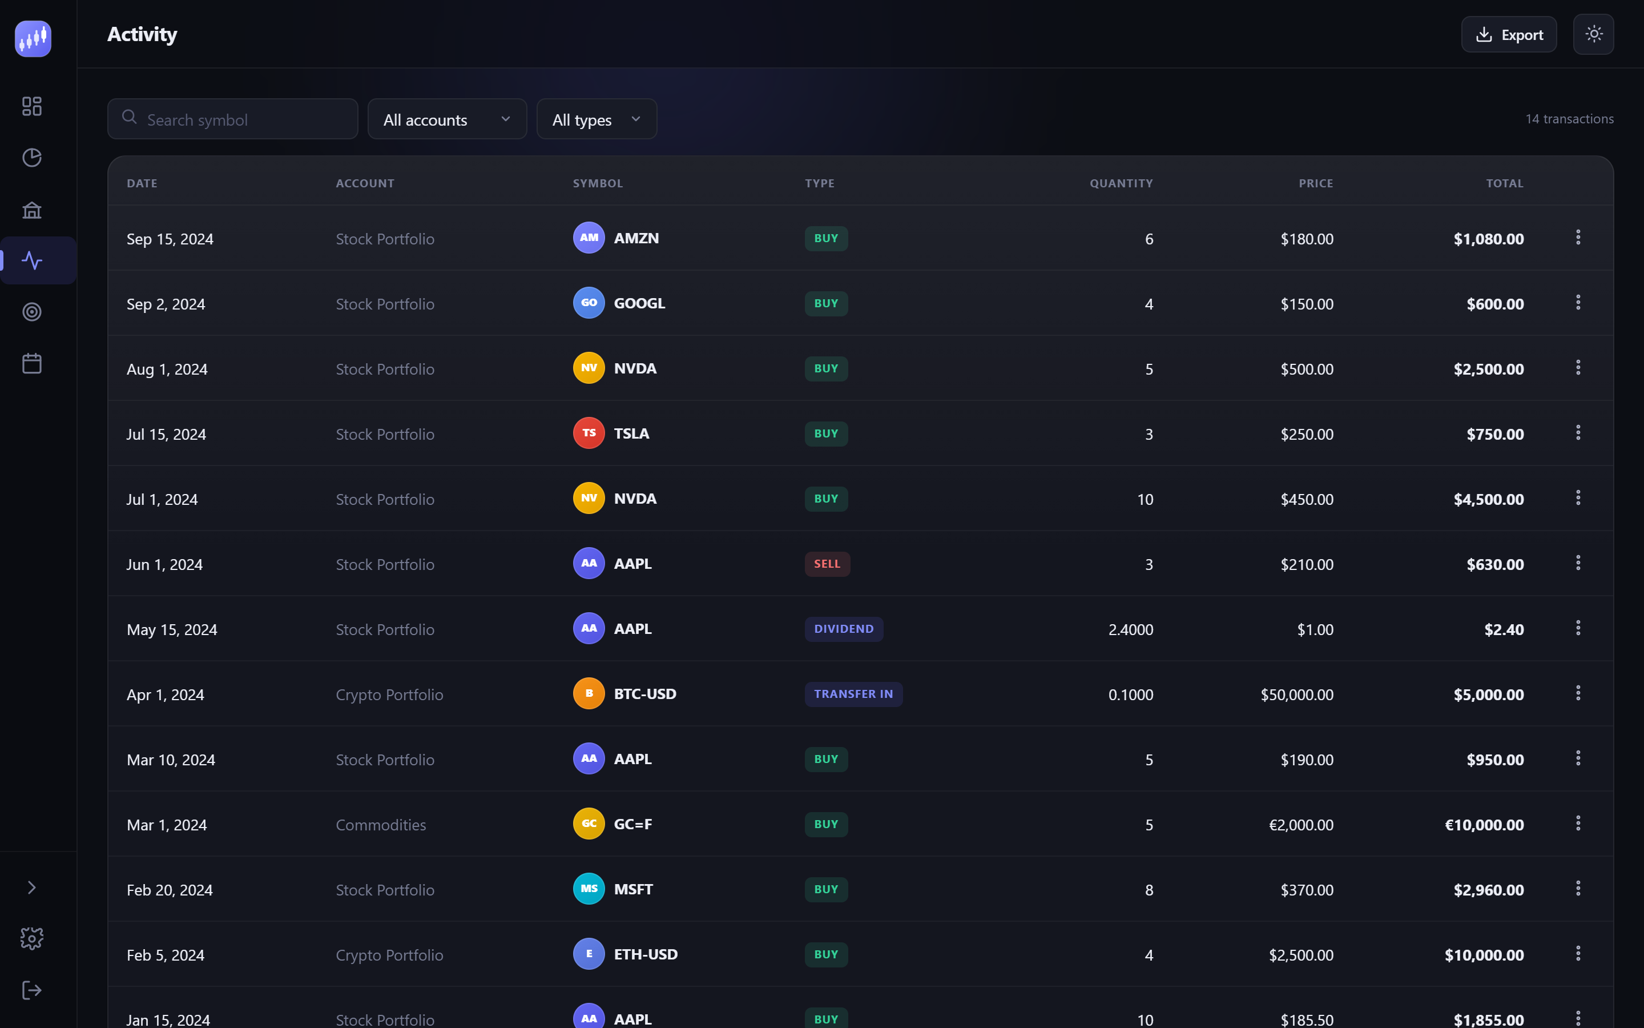Open the dashboard grid icon in sidebar
The image size is (1644, 1028).
click(32, 106)
